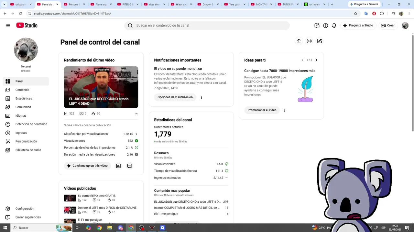Click Opciones de visualización button

pyautogui.click(x=175, y=97)
